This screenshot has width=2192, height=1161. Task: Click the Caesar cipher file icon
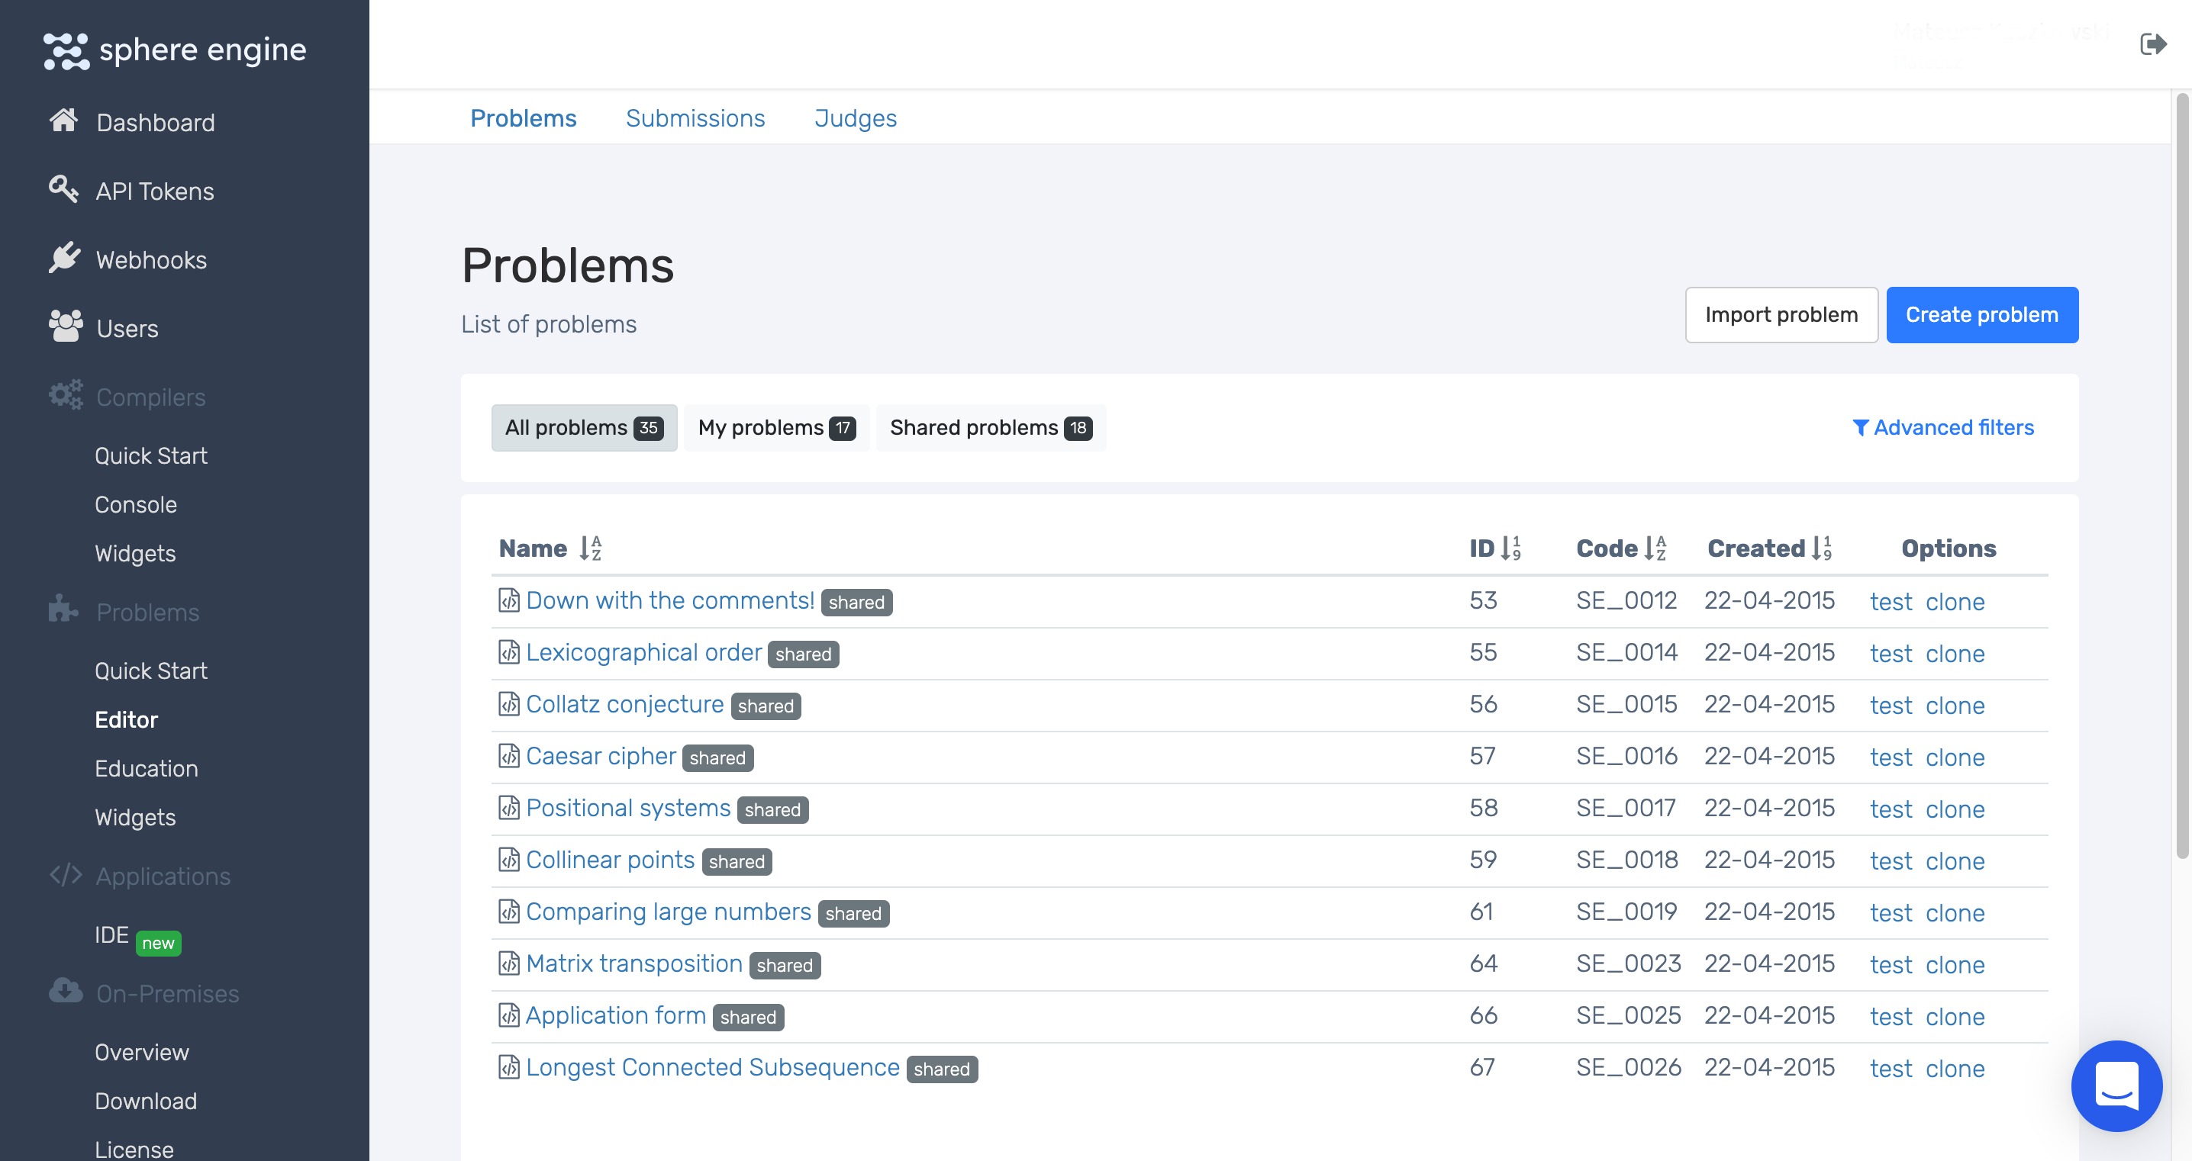coord(509,756)
